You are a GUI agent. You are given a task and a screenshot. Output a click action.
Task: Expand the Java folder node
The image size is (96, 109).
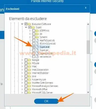22,76
